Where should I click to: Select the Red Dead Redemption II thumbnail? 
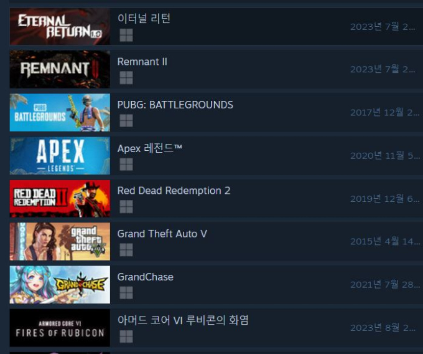point(60,199)
